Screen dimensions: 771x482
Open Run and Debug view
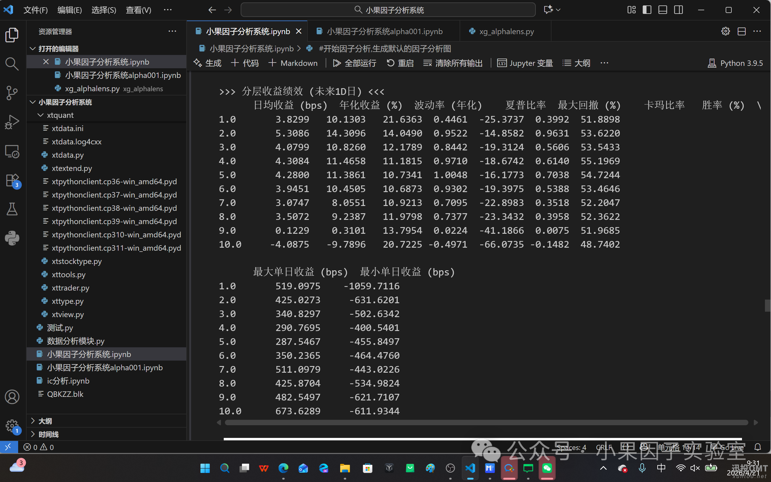tap(12, 122)
